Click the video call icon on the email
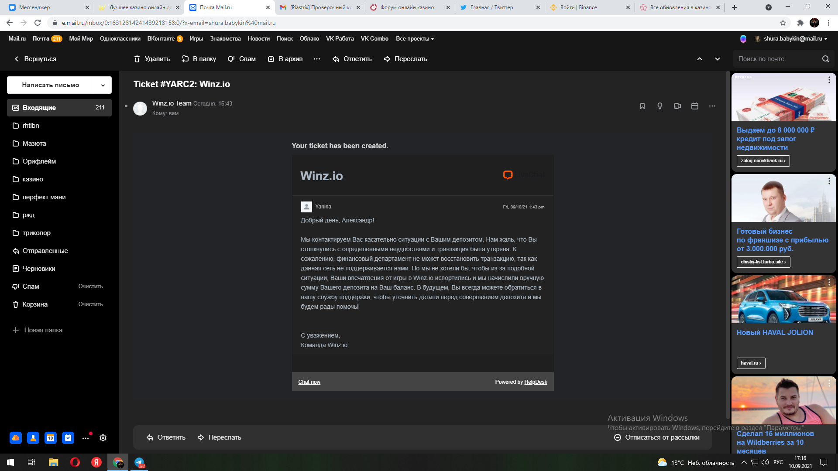The height and width of the screenshot is (471, 838). tap(677, 106)
